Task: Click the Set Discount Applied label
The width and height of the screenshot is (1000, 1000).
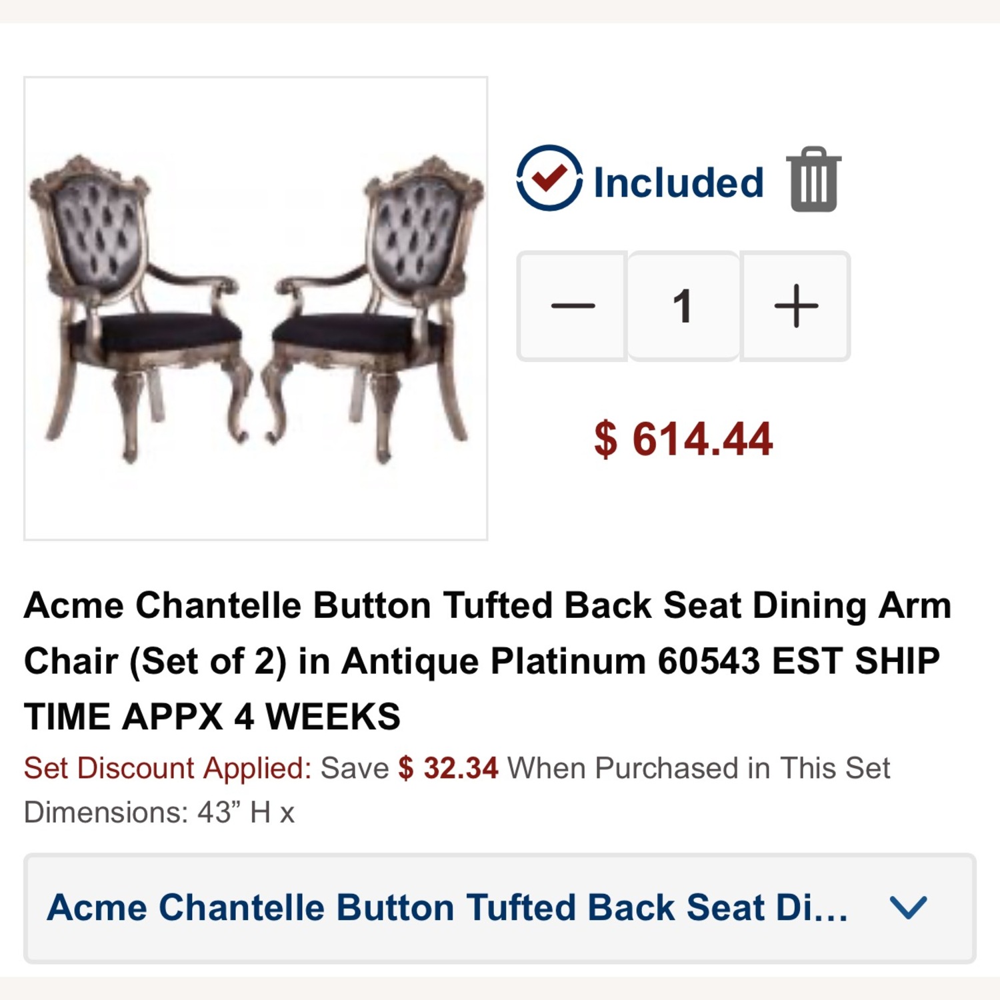Action: (x=167, y=768)
